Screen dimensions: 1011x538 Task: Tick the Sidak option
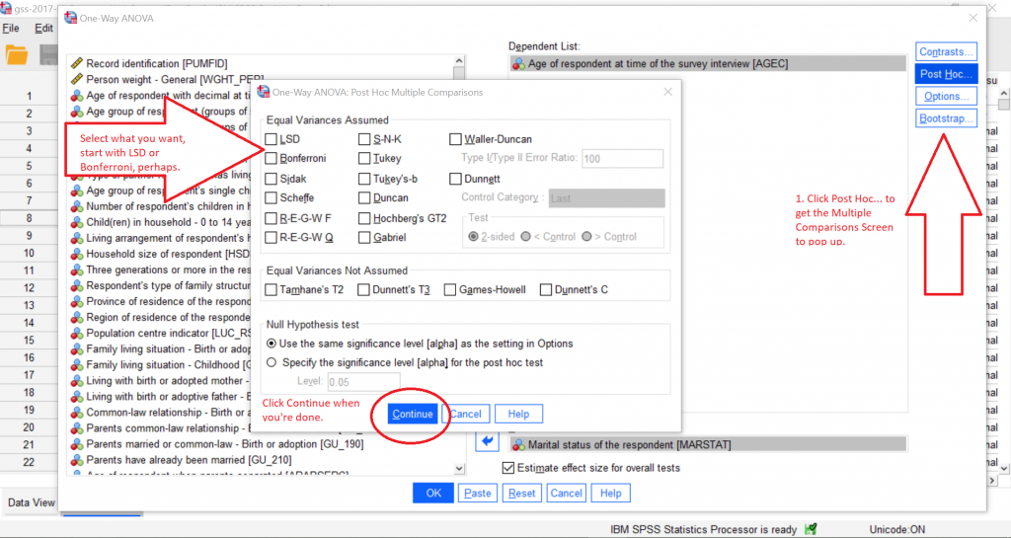tap(271, 179)
